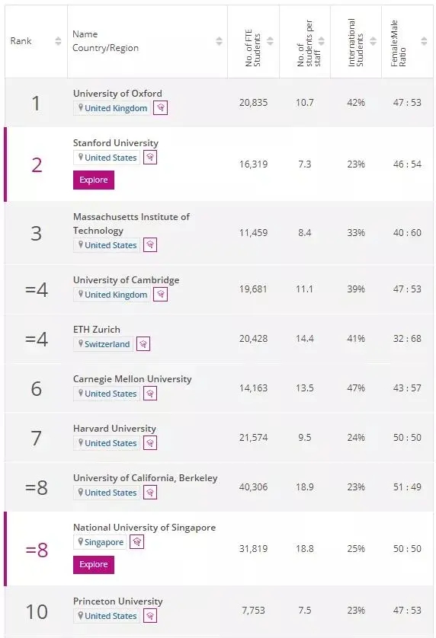Sort by students per staff arrows

(322, 41)
